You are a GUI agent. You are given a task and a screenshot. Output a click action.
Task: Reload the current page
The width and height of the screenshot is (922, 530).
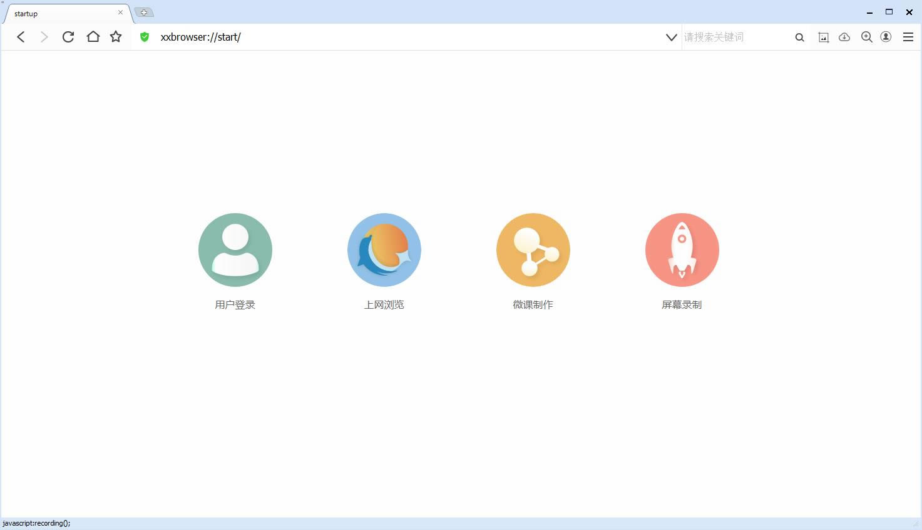(68, 37)
